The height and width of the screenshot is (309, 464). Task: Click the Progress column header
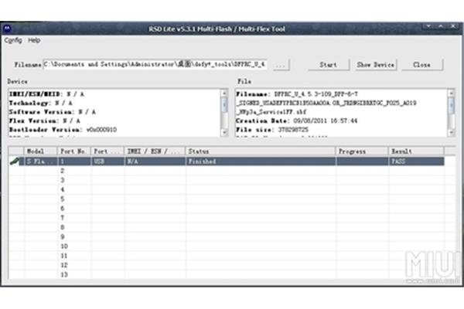pos(362,151)
